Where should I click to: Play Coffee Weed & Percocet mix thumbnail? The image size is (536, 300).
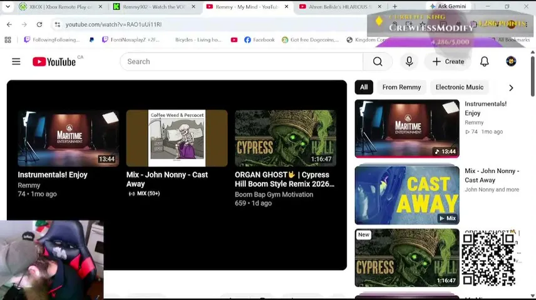pos(177,138)
